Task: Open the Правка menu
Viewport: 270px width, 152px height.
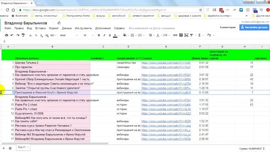Action: coord(19,28)
